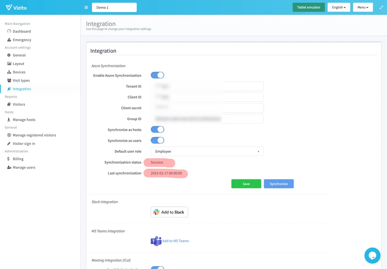Open the chat support bubble
The image size is (387, 269).
pos(372,255)
